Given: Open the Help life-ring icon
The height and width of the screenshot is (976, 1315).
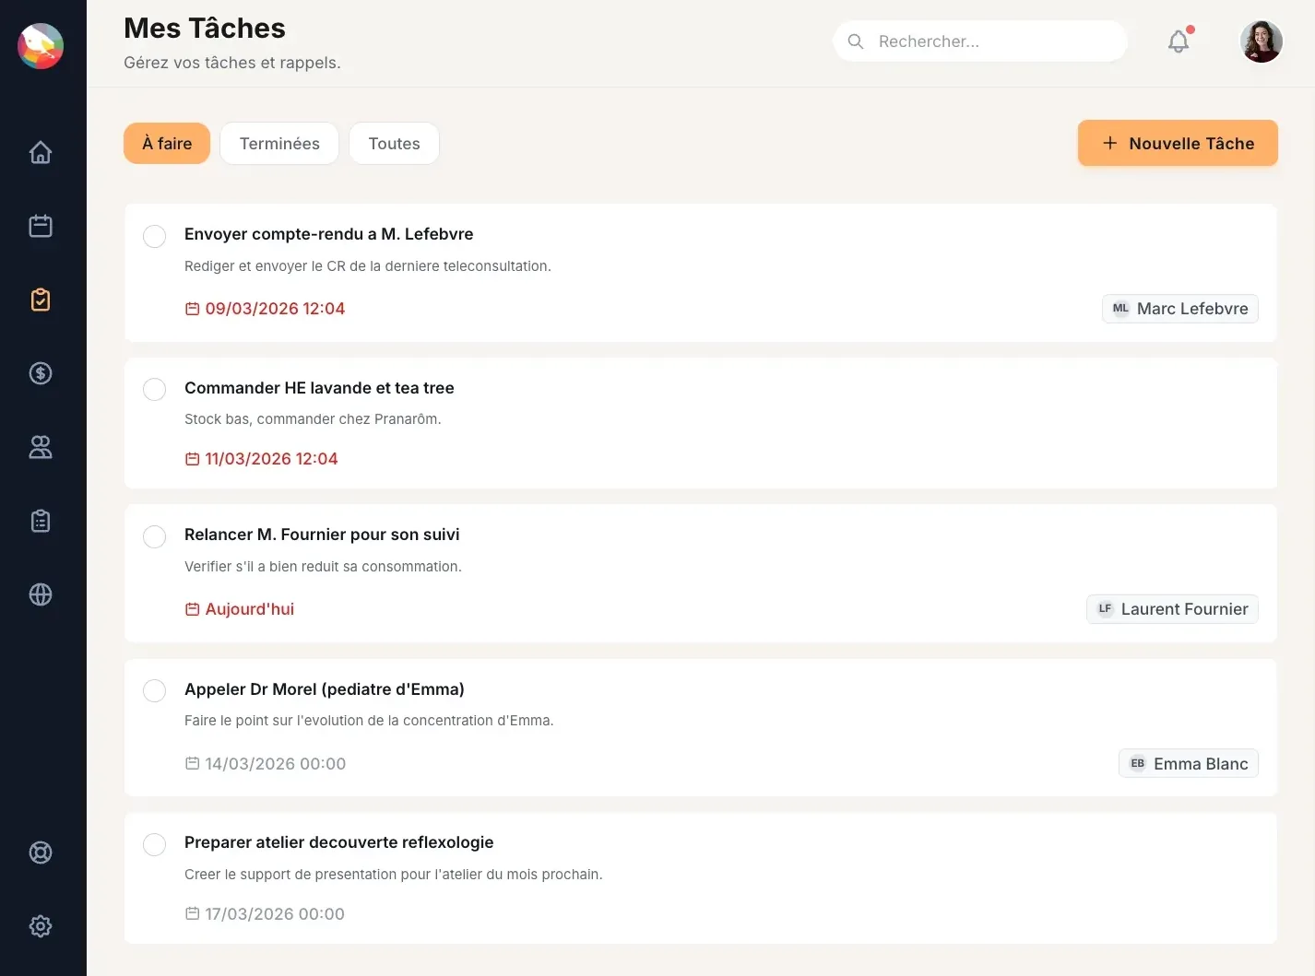Looking at the screenshot, I should (x=41, y=853).
